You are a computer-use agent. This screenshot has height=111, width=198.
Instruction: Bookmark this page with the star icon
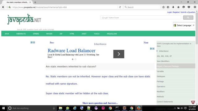point(163,7)
